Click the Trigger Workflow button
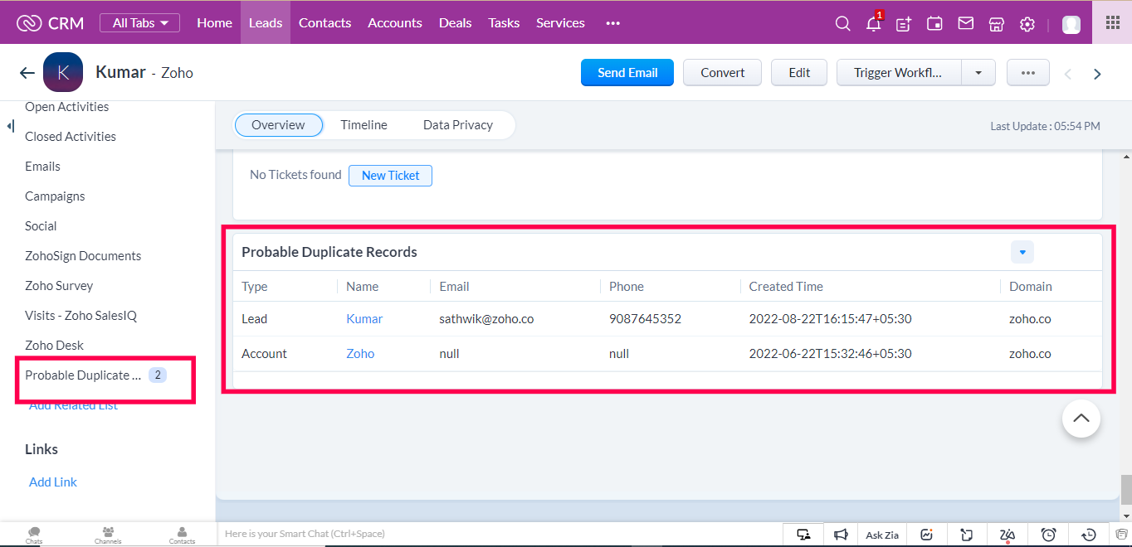 click(x=899, y=73)
